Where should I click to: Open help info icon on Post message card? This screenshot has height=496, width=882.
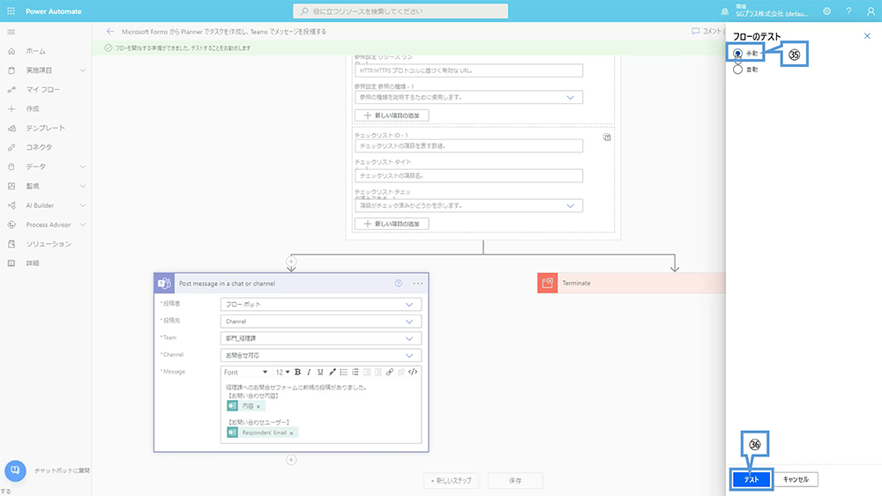pos(399,283)
